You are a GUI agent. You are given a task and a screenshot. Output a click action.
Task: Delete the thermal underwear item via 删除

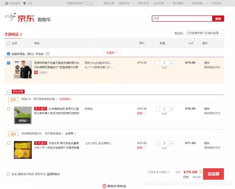[x=207, y=63]
